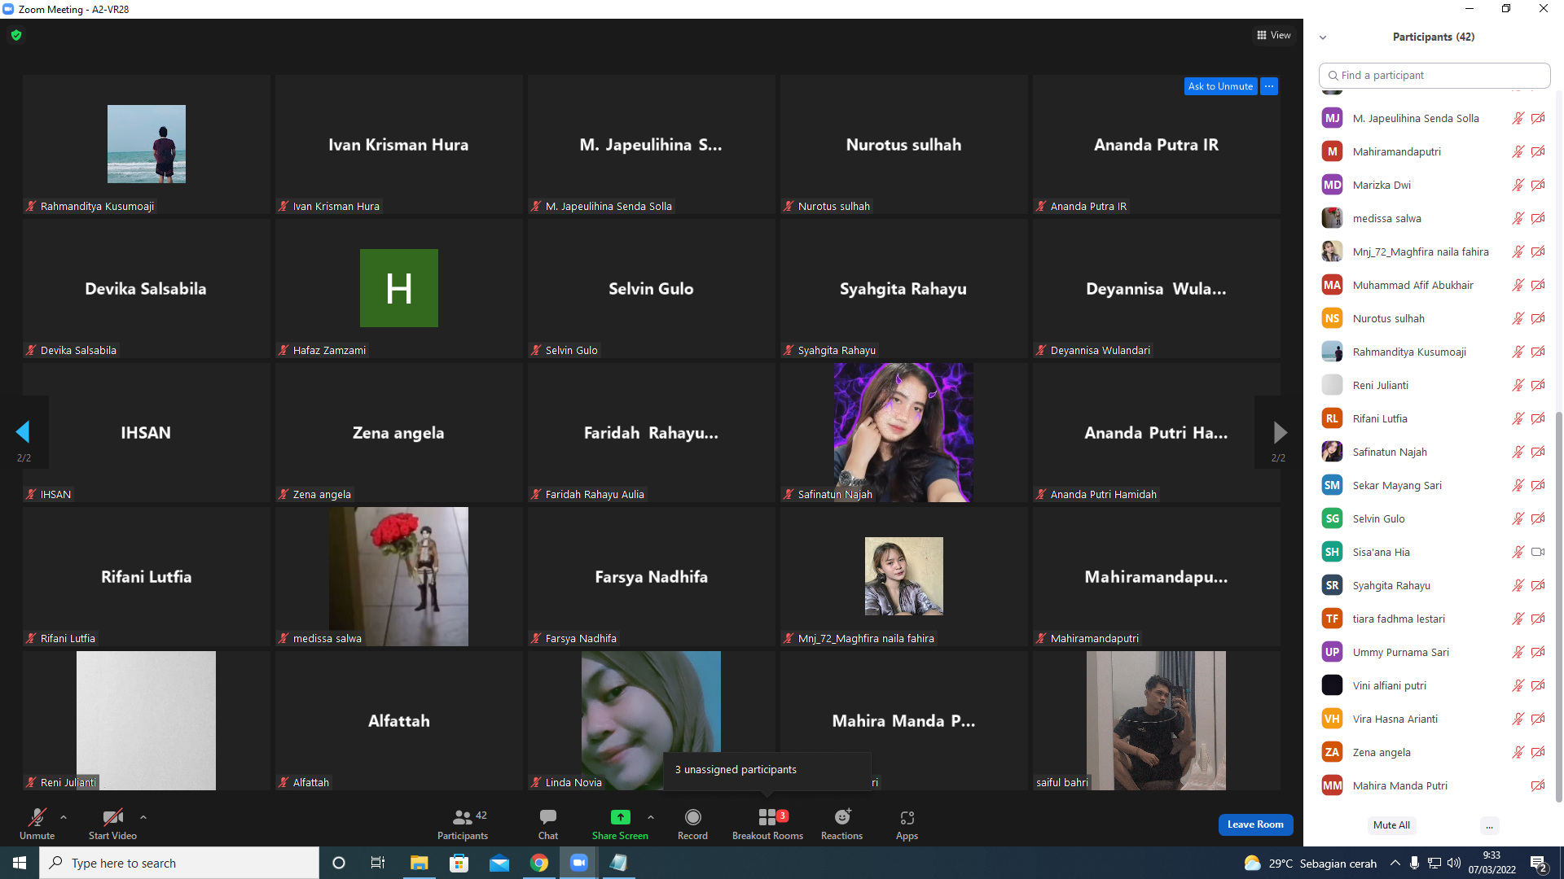Click the green Share Screen icon
The image size is (1564, 879).
click(620, 817)
